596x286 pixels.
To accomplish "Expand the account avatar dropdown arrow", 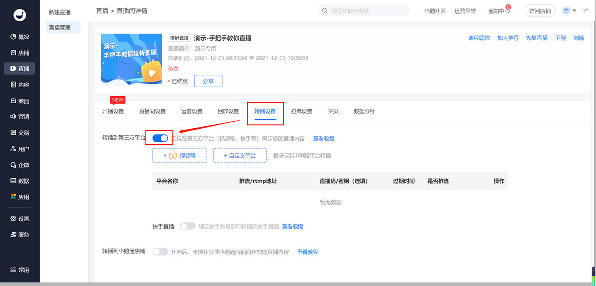I will coord(574,11).
